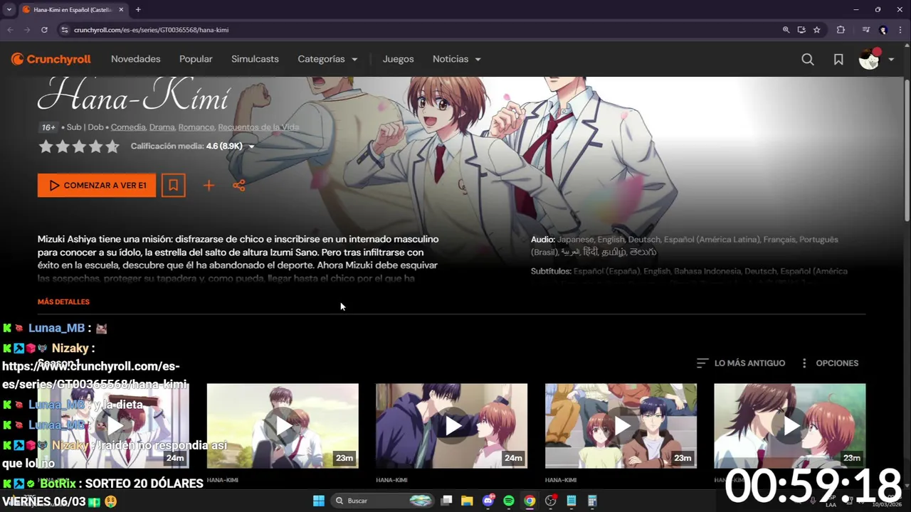Open Spotify from the taskbar
Image resolution: width=911 pixels, height=512 pixels.
coord(509,501)
